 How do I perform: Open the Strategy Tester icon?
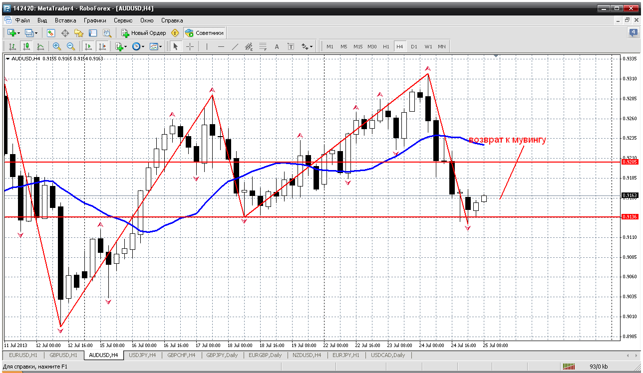click(x=107, y=33)
